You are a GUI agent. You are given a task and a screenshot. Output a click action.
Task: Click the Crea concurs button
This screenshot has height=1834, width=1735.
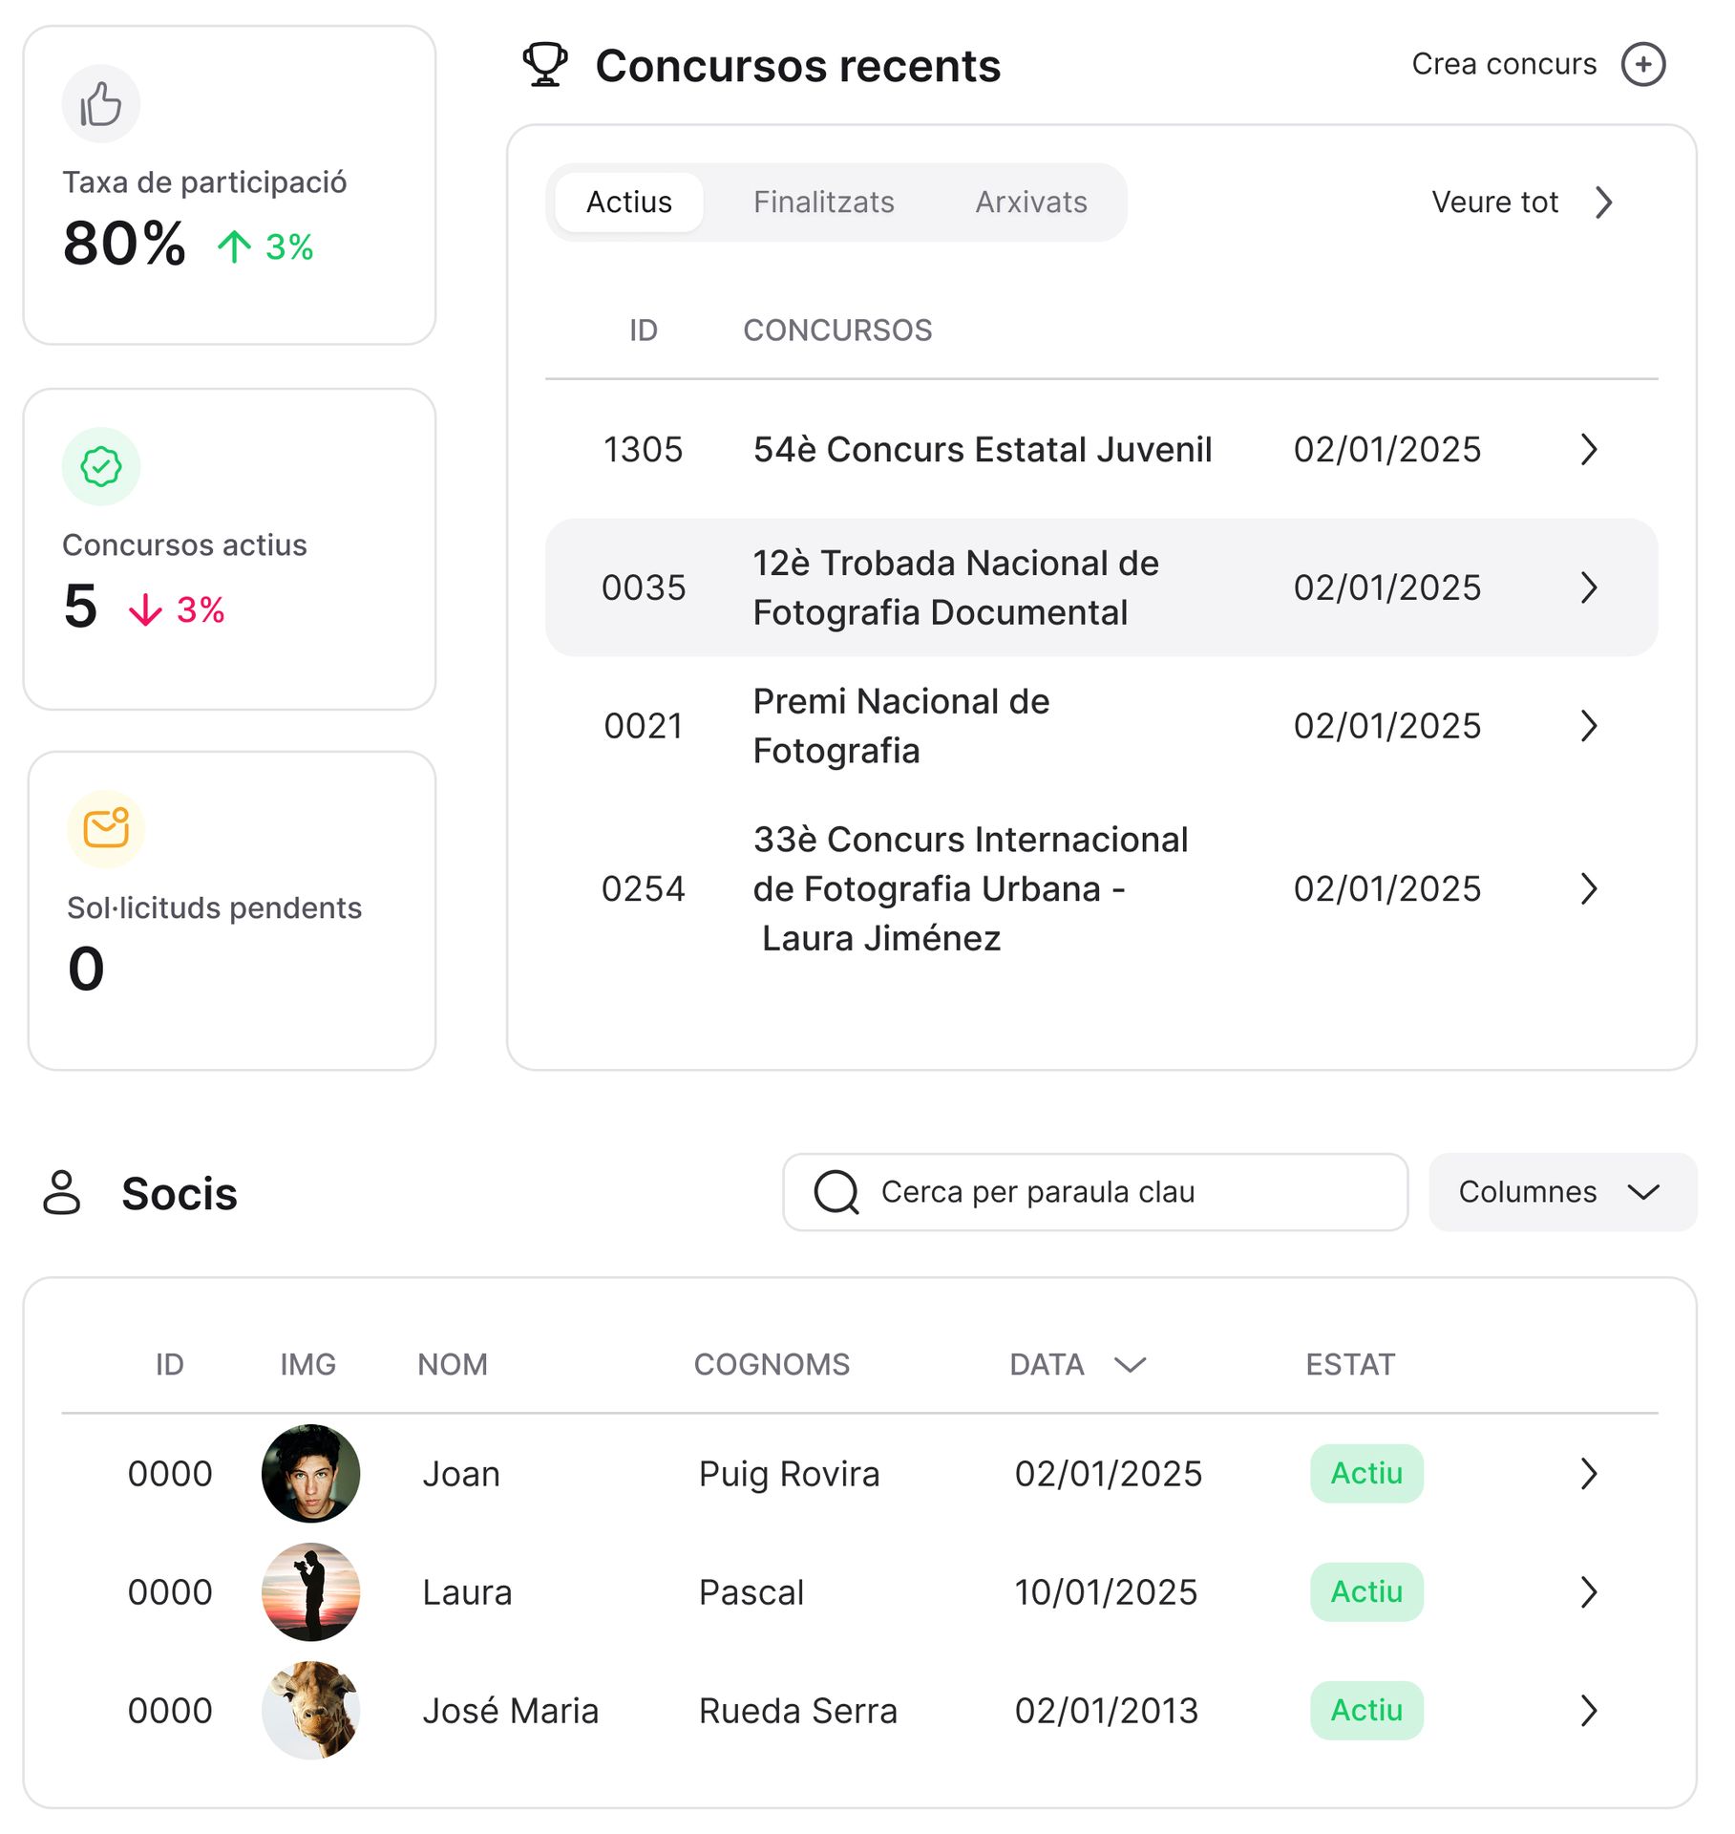1504,64
